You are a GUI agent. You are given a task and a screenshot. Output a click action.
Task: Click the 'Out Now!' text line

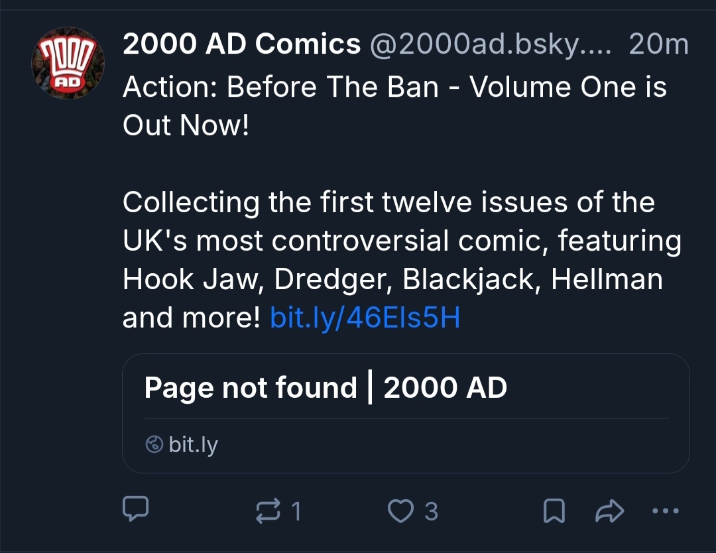186,125
